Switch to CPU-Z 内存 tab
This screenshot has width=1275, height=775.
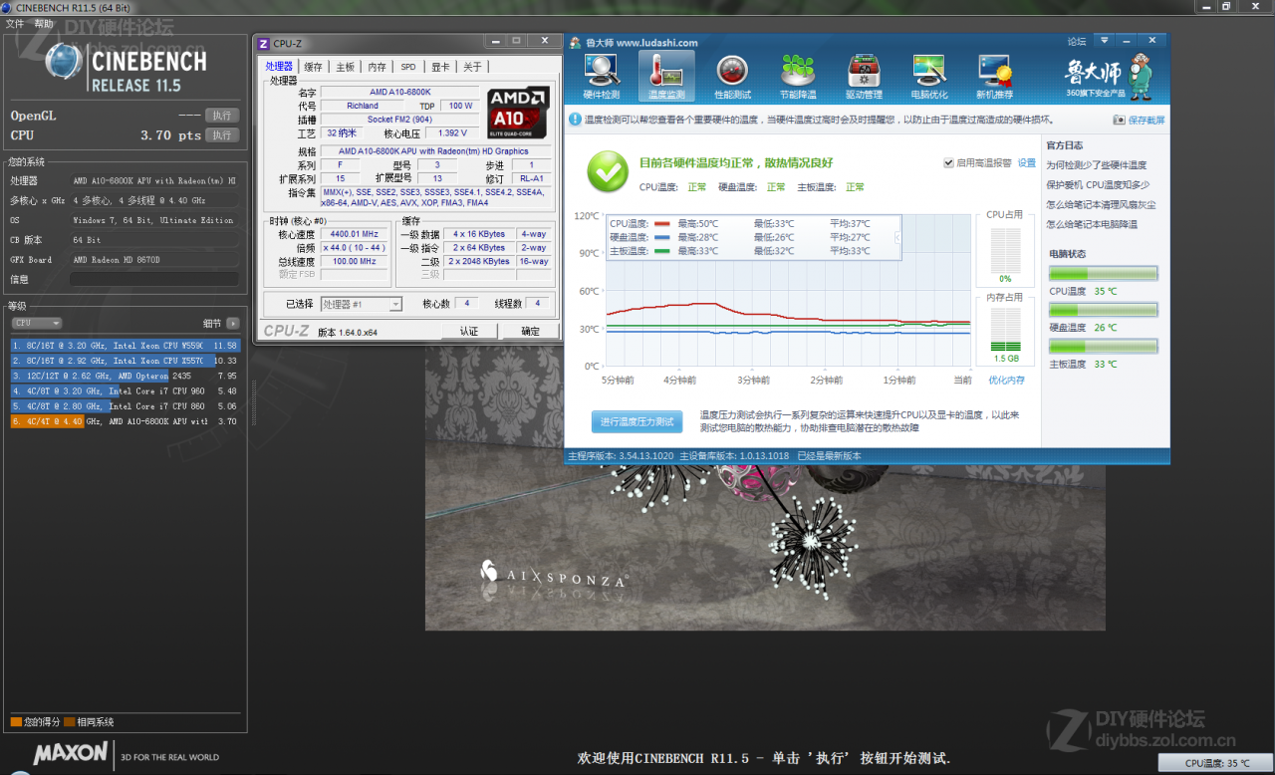(377, 67)
